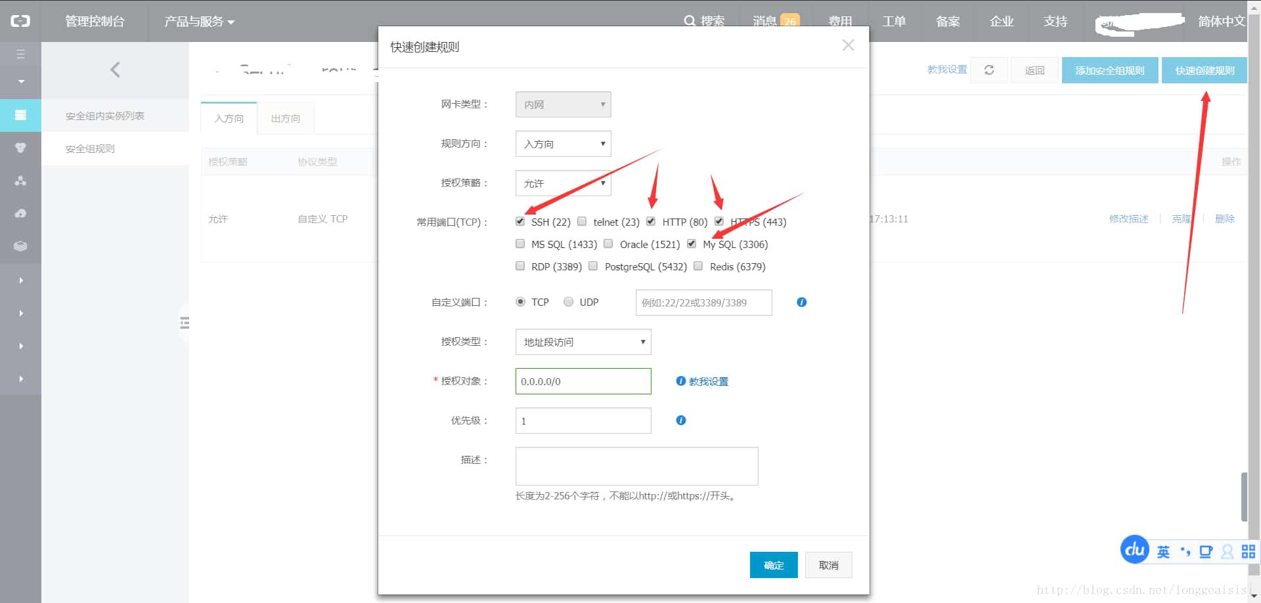This screenshot has height=603, width=1261.
Task: Click the back arrow above the sidebar menu
Action: [116, 69]
